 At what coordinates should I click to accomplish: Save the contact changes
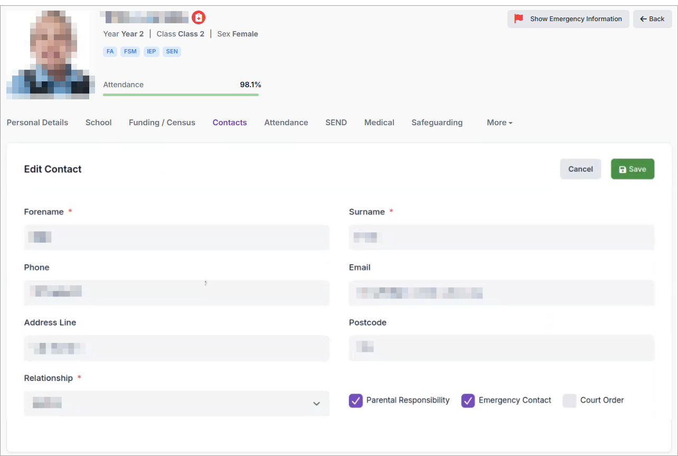coord(632,169)
